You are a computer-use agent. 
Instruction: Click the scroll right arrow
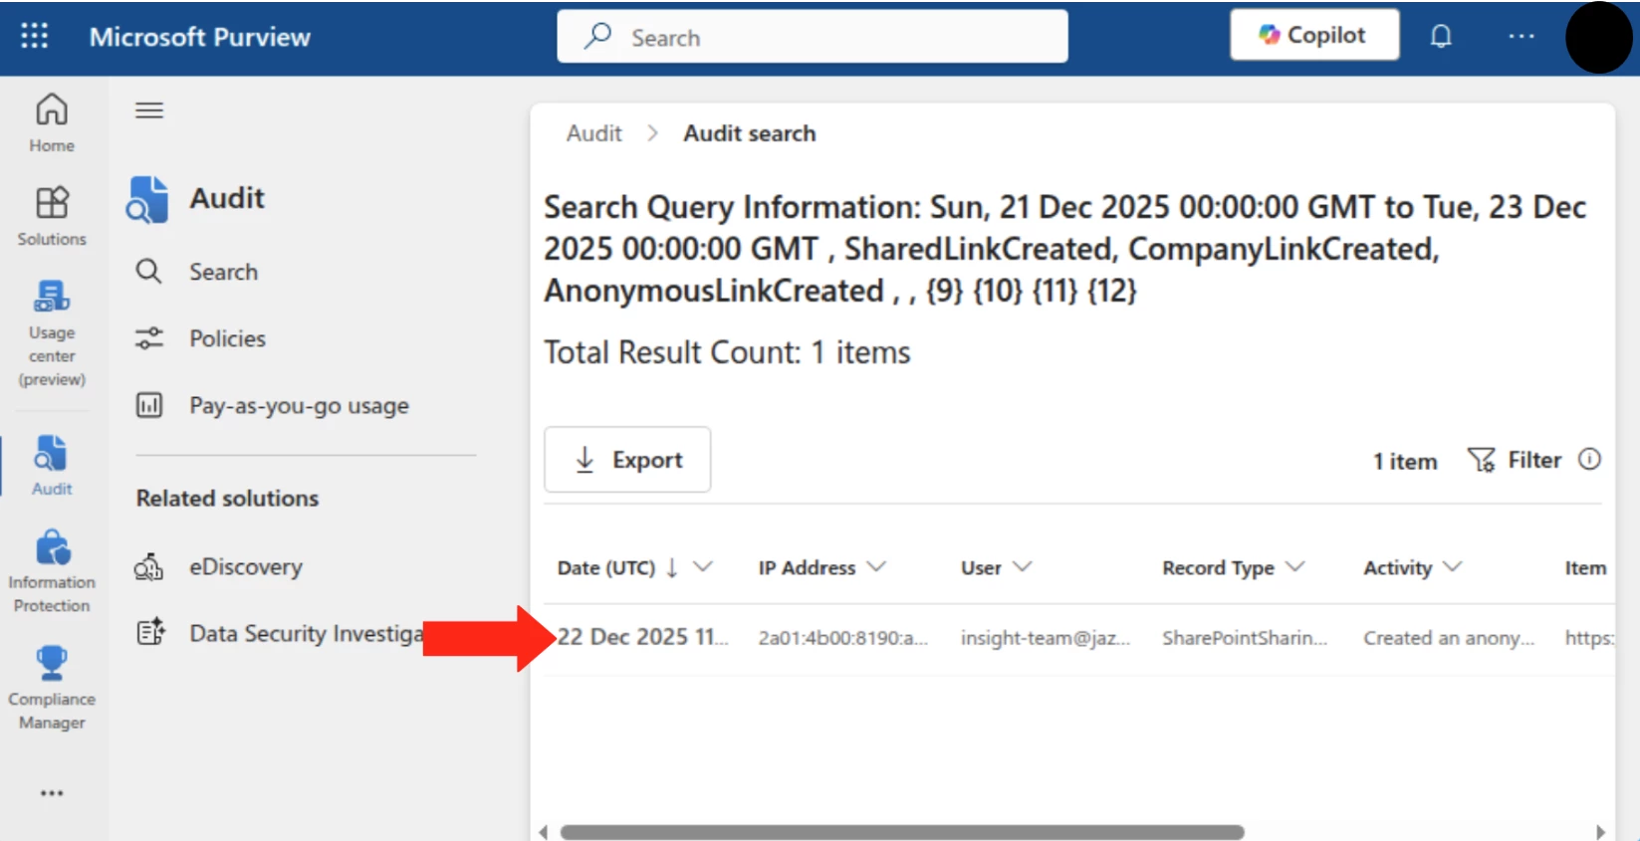point(1600,832)
